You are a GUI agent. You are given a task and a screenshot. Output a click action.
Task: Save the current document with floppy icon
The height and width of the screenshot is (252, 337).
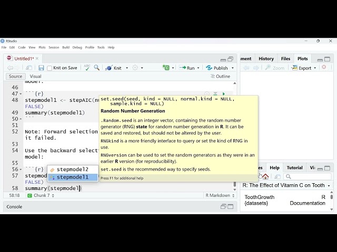[x=41, y=68]
